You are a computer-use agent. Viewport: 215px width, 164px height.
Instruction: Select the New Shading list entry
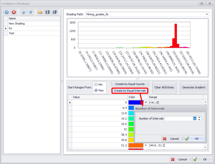[x=17, y=24]
